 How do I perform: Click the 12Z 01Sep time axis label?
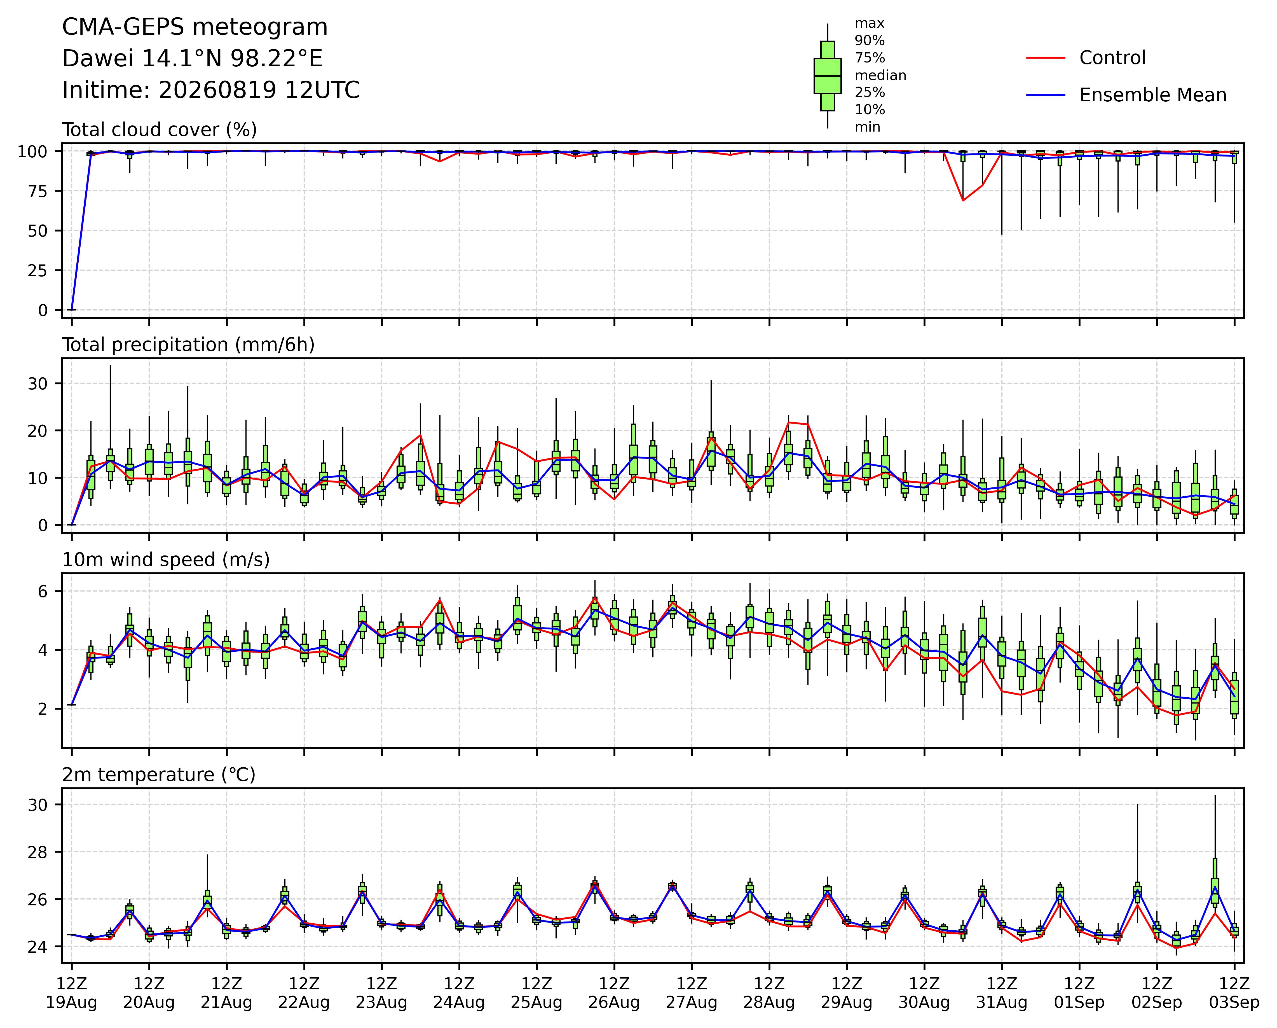[x=1079, y=994]
